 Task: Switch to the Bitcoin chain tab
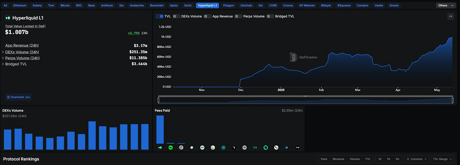[65, 5]
